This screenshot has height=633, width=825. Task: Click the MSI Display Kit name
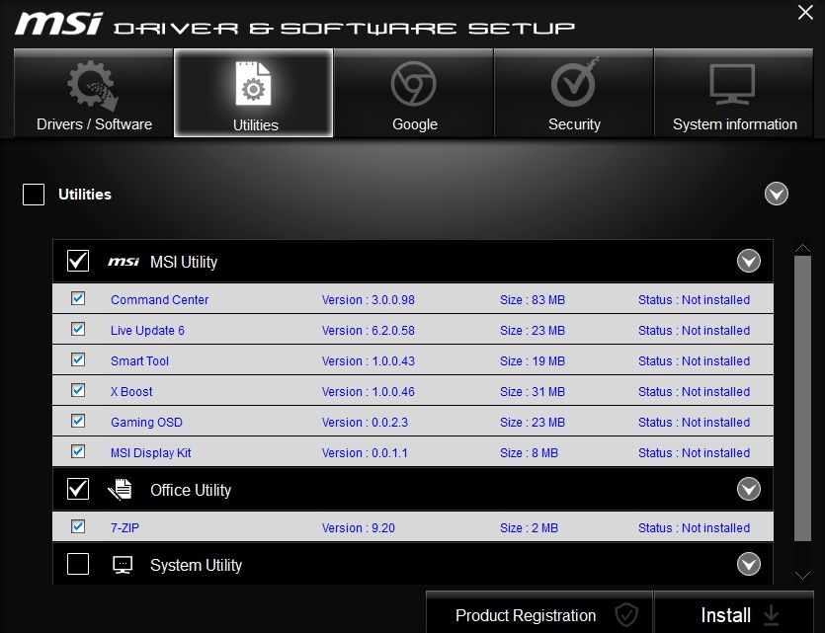(150, 452)
